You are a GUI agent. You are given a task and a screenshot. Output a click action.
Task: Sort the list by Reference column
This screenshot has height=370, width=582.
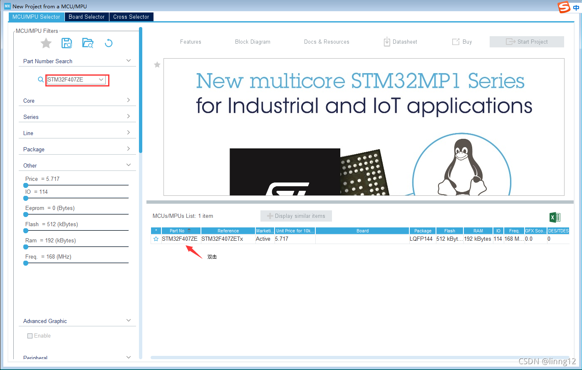pyautogui.click(x=228, y=231)
